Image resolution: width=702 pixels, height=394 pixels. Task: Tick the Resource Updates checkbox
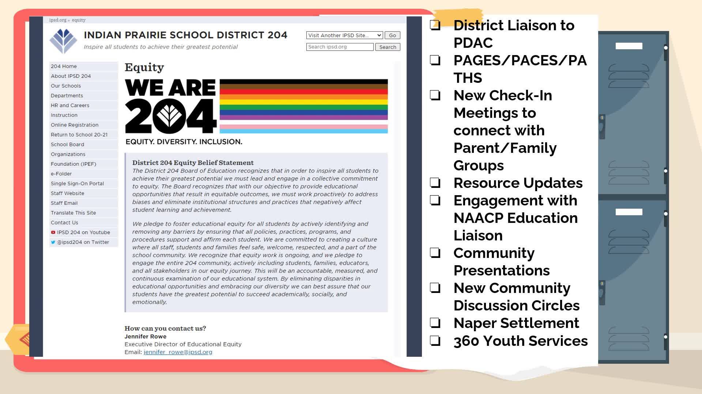[x=435, y=183]
